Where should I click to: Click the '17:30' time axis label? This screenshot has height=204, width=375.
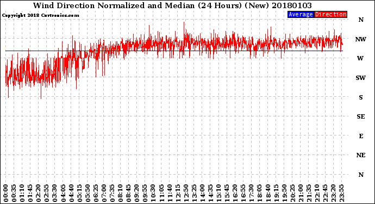click(251, 193)
